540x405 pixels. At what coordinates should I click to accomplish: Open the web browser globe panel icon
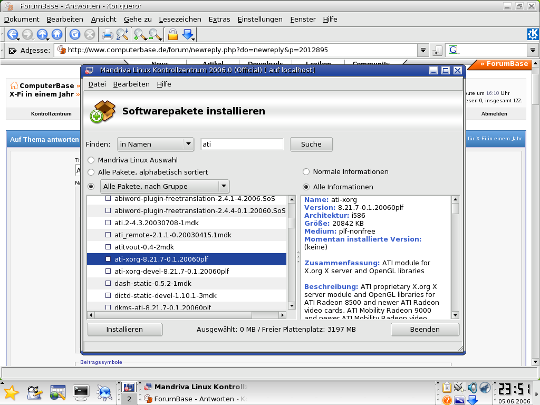click(x=104, y=393)
